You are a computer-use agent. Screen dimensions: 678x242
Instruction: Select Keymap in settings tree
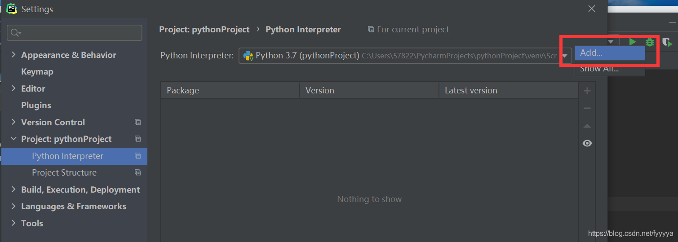tap(37, 71)
